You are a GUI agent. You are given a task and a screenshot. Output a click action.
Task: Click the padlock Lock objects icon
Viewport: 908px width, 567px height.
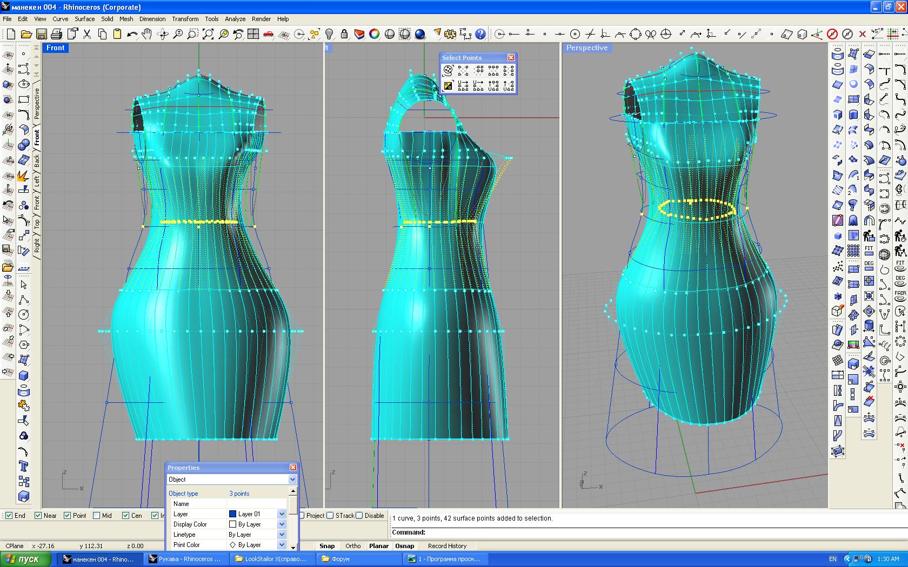click(344, 34)
